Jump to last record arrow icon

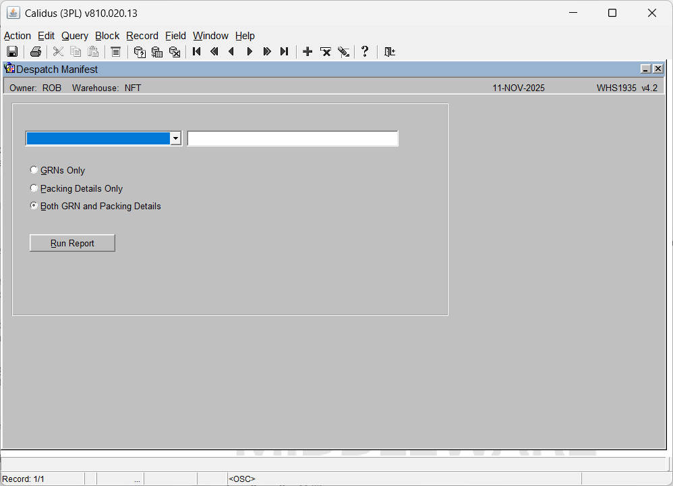point(285,52)
